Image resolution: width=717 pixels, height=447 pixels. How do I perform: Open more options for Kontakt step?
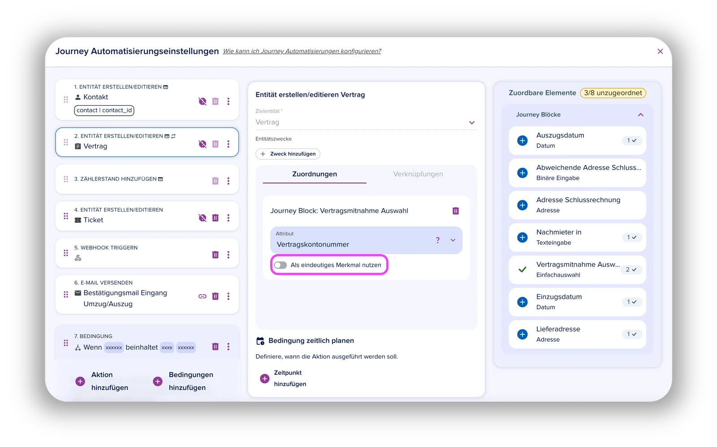228,101
